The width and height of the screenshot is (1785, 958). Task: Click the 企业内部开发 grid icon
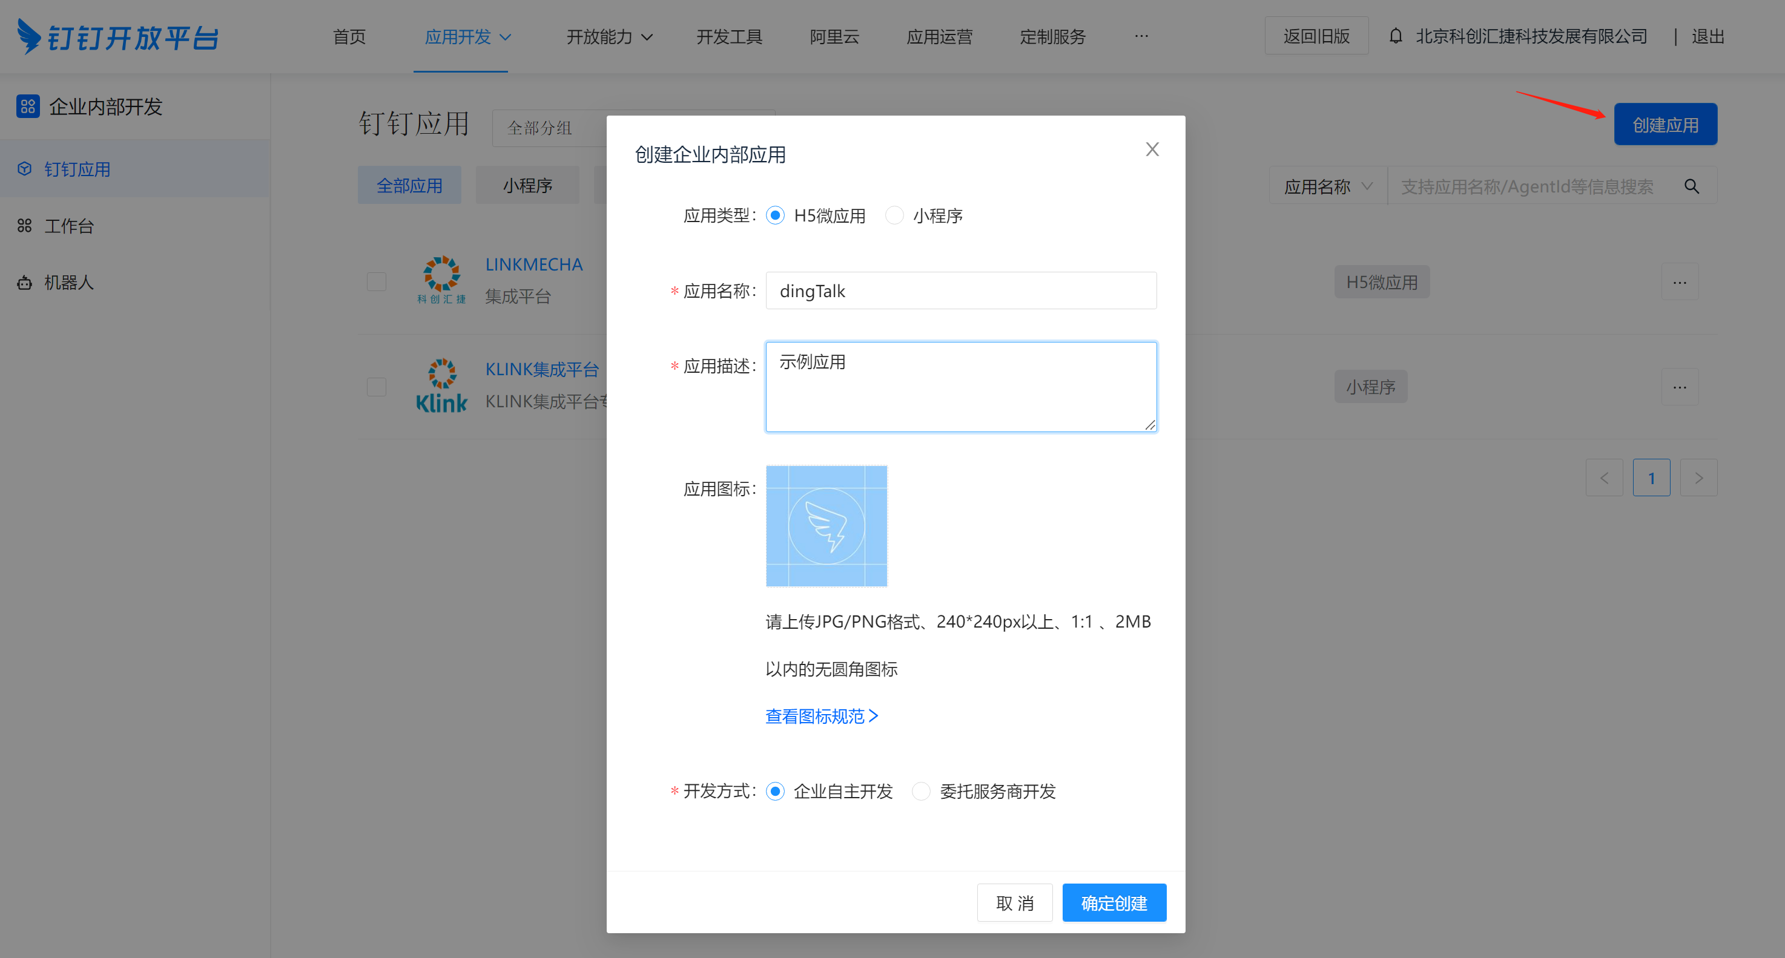(28, 106)
